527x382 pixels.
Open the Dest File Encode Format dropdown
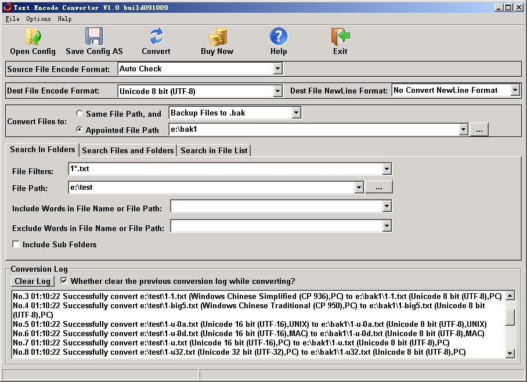tap(277, 91)
